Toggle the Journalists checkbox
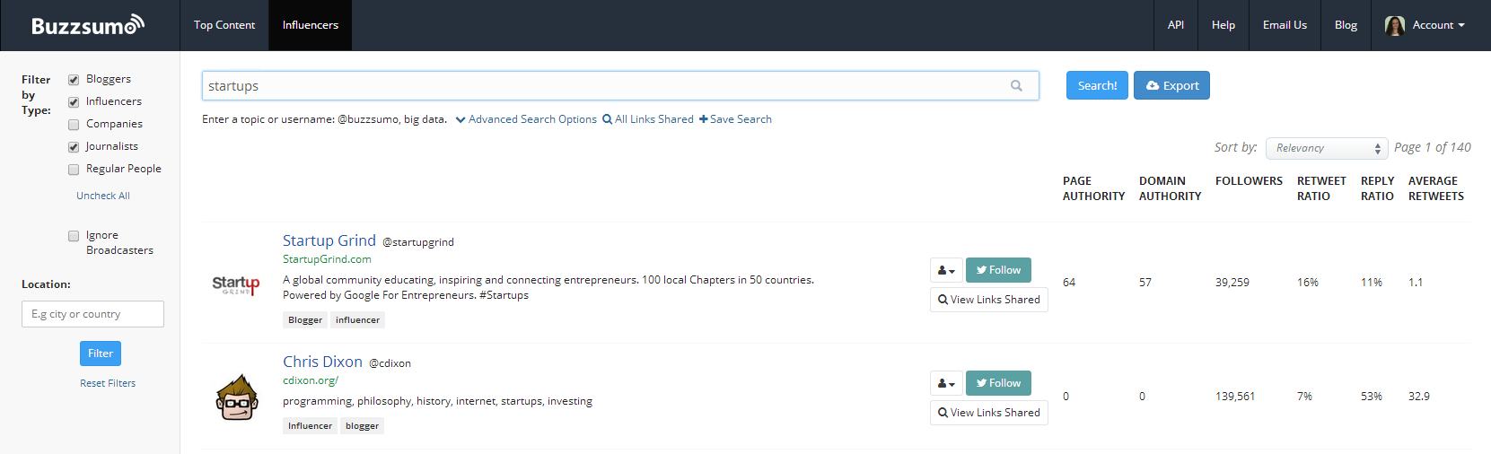 [x=74, y=147]
